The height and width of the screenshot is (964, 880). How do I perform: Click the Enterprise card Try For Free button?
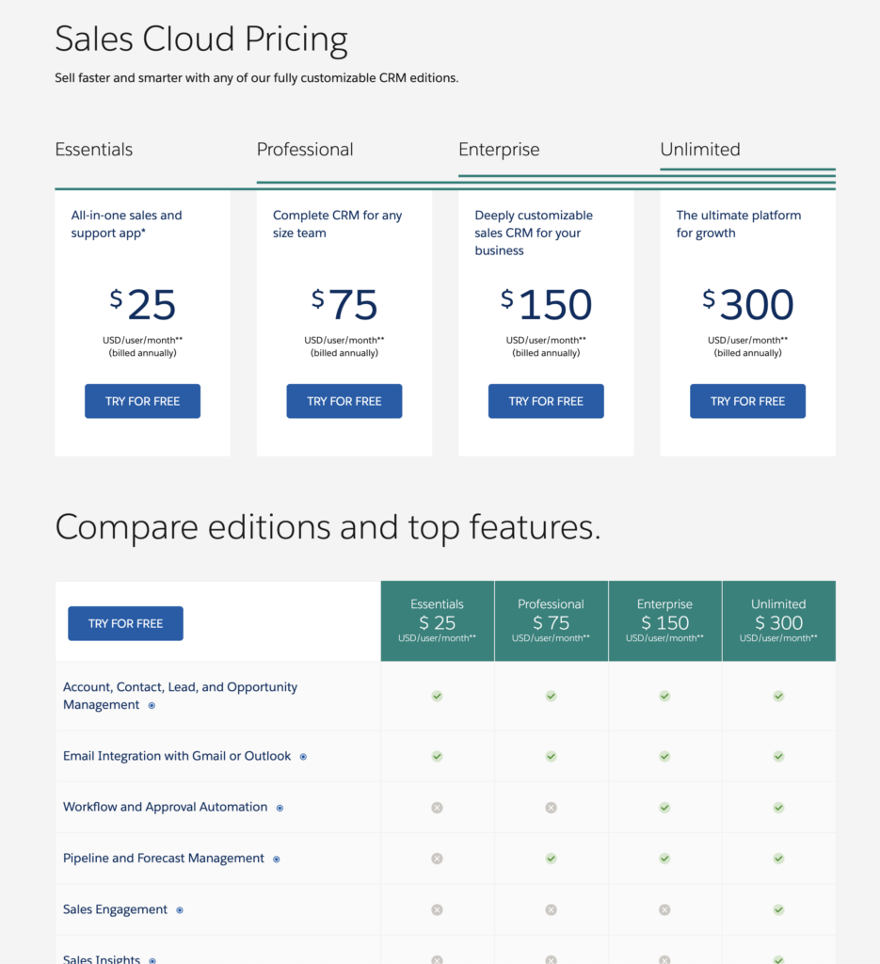coord(546,401)
